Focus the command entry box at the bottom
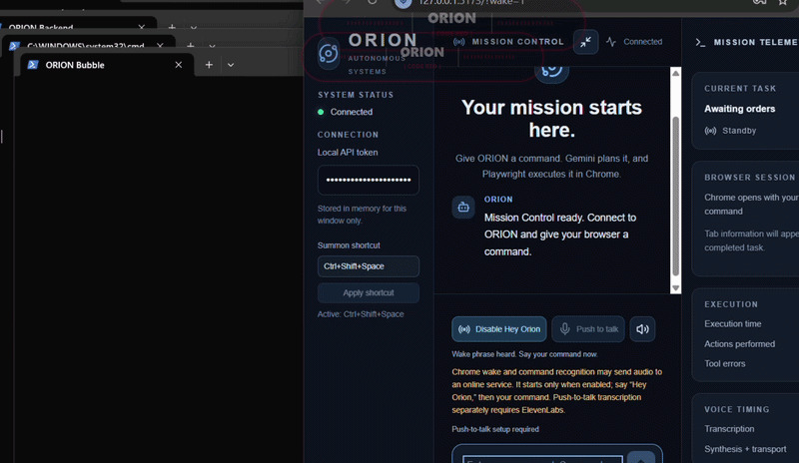The height and width of the screenshot is (463, 799). 542,459
